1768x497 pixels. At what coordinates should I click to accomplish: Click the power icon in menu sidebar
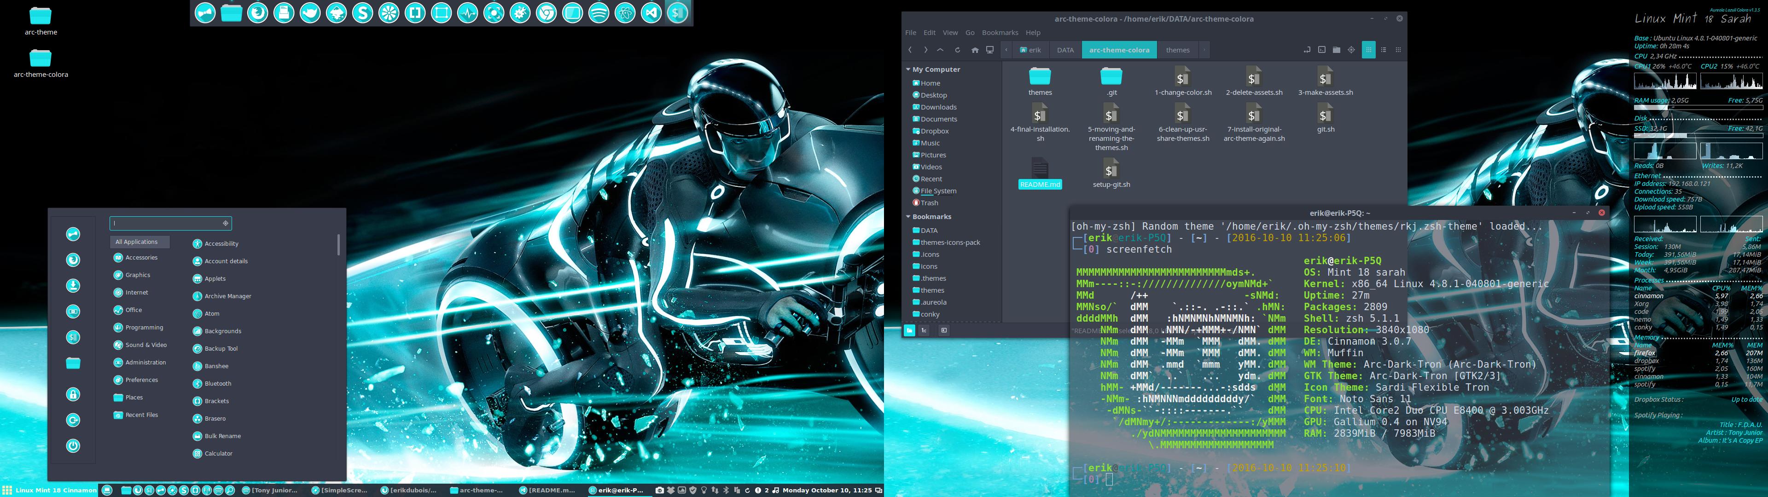click(73, 445)
